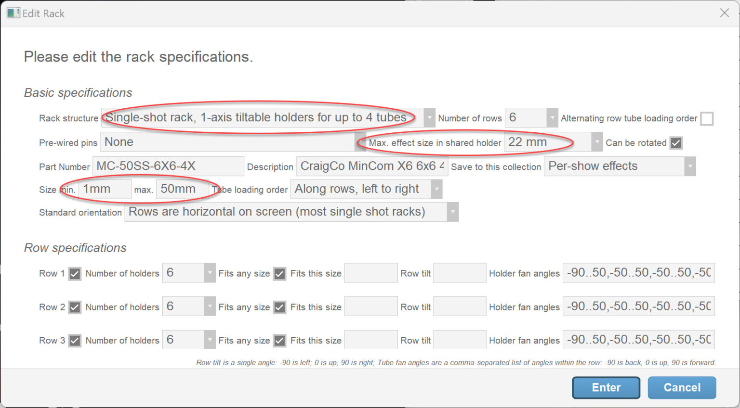The height and width of the screenshot is (408, 740).
Task: Open Max. effect size in shared holder dropdown
Action: (x=597, y=142)
